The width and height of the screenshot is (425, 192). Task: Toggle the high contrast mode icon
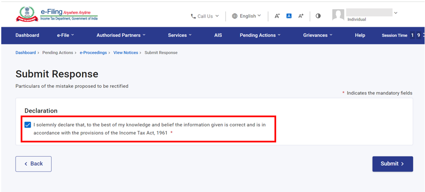click(318, 16)
